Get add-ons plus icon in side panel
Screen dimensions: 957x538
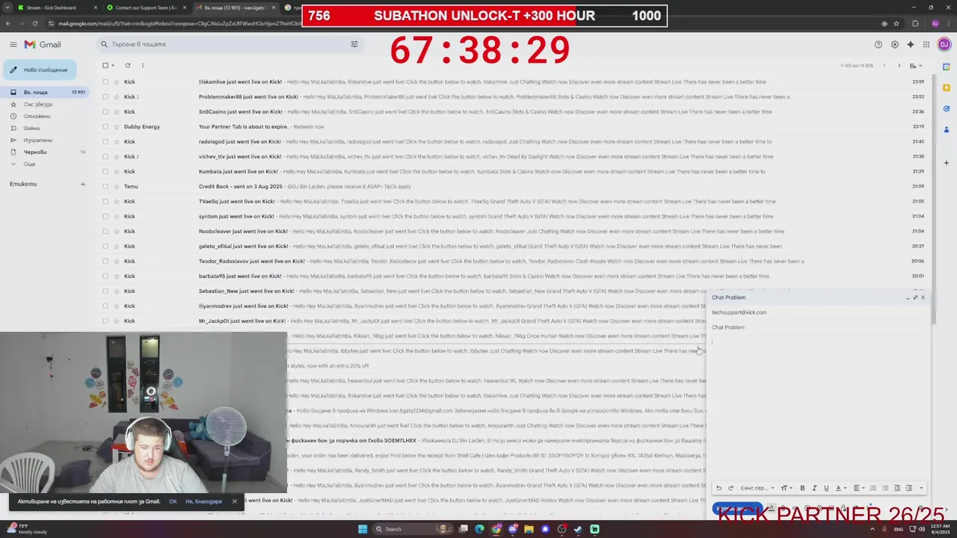point(946,162)
